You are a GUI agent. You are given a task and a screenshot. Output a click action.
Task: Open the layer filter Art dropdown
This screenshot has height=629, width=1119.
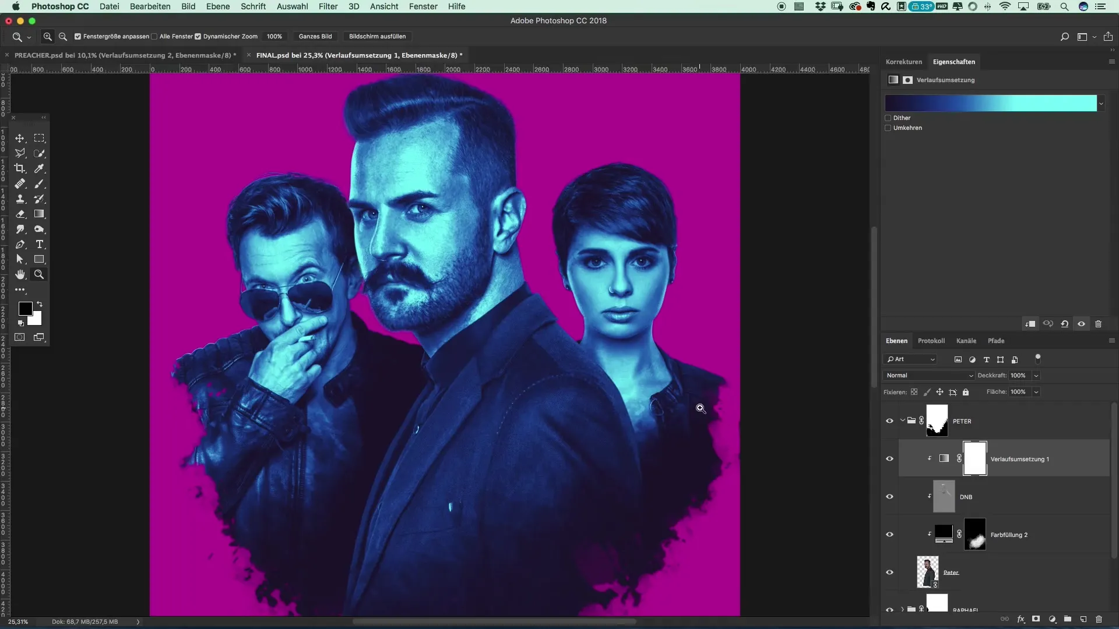tap(910, 359)
